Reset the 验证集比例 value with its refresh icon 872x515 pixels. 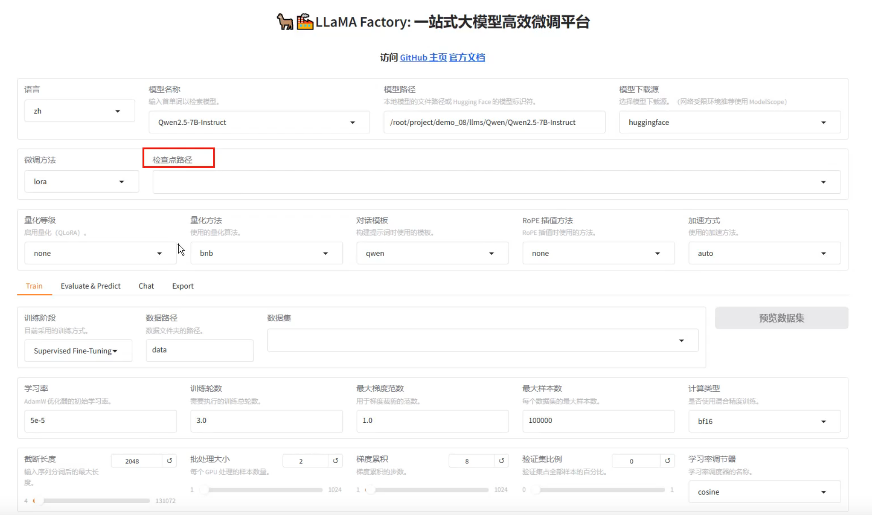tap(667, 461)
